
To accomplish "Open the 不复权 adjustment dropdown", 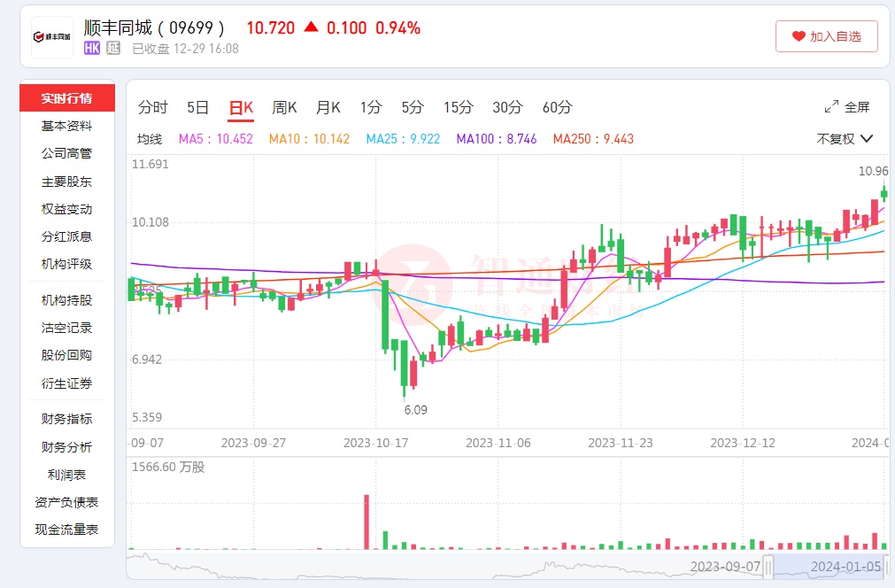I will click(x=845, y=139).
